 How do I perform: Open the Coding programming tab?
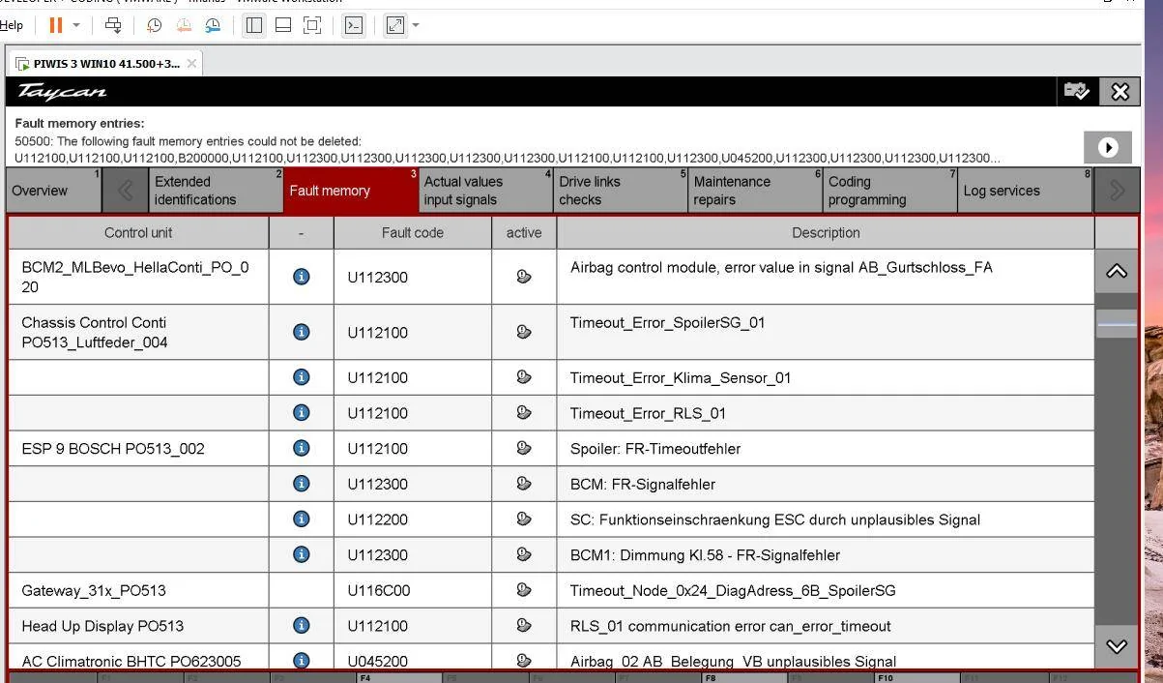pos(891,191)
